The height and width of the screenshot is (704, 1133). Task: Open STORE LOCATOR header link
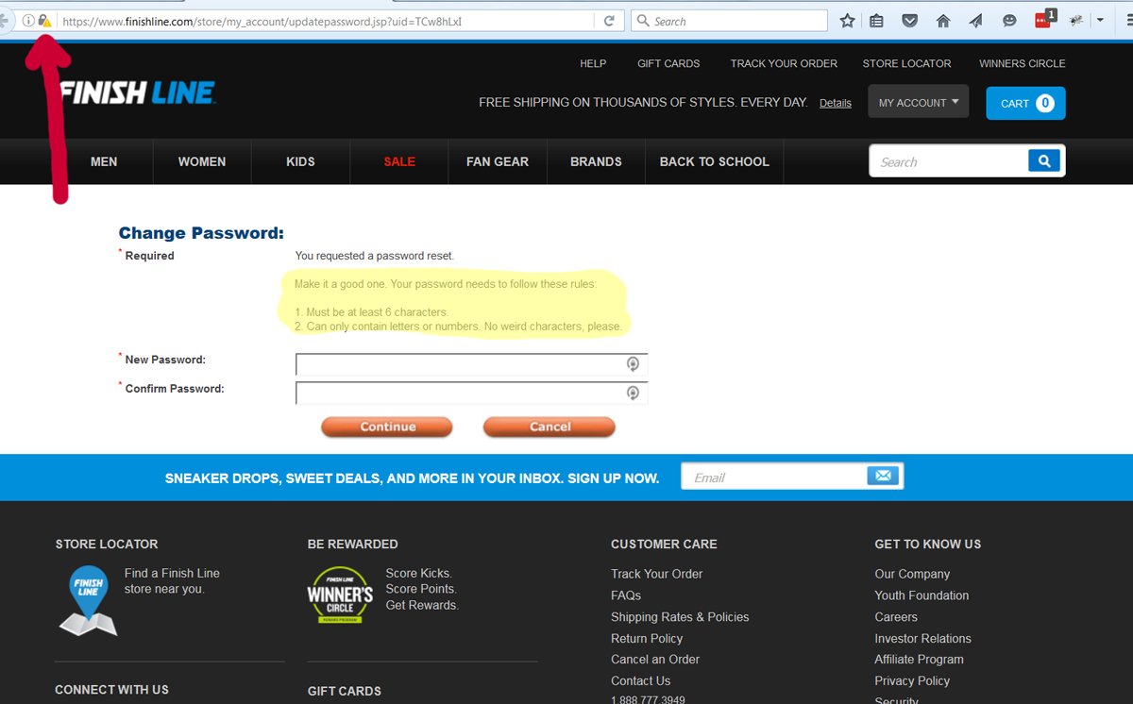pos(906,63)
